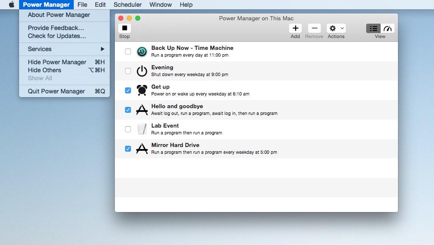This screenshot has height=245, width=434.
Task: Click the Lab Event notepad icon
Action: point(142,129)
